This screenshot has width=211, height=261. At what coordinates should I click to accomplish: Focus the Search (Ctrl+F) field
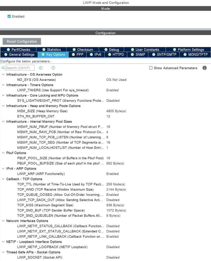(x=20, y=68)
